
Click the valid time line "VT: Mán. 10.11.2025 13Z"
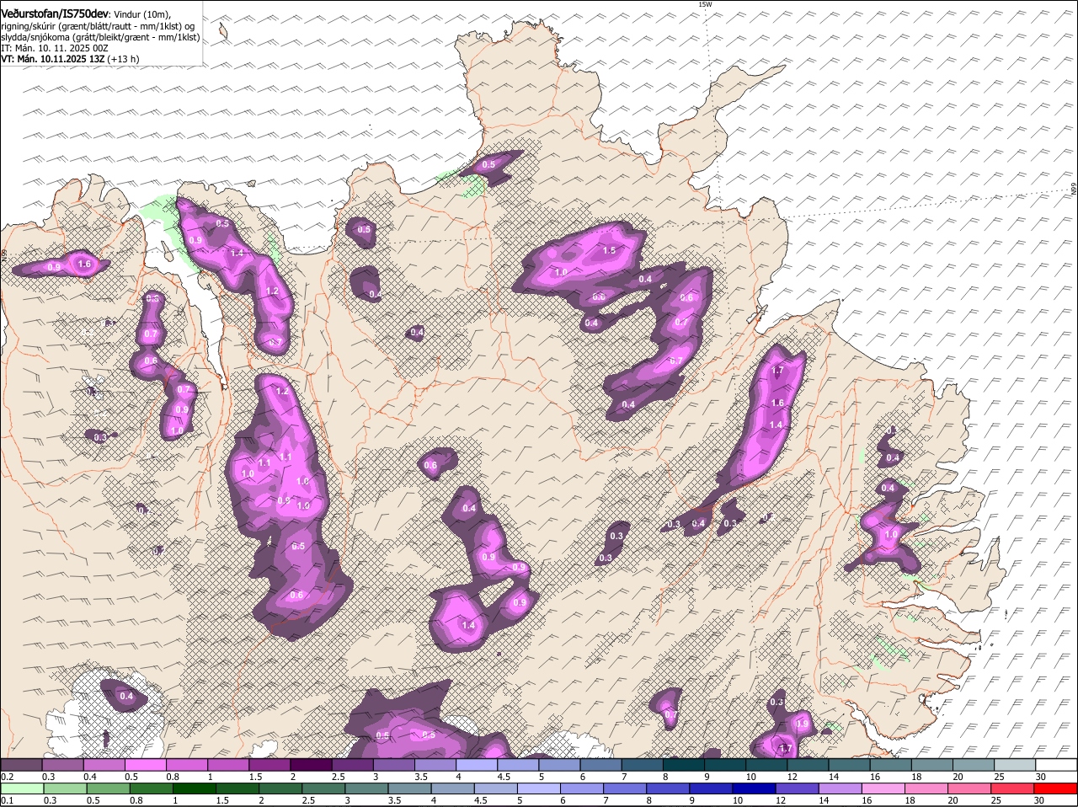51,59
